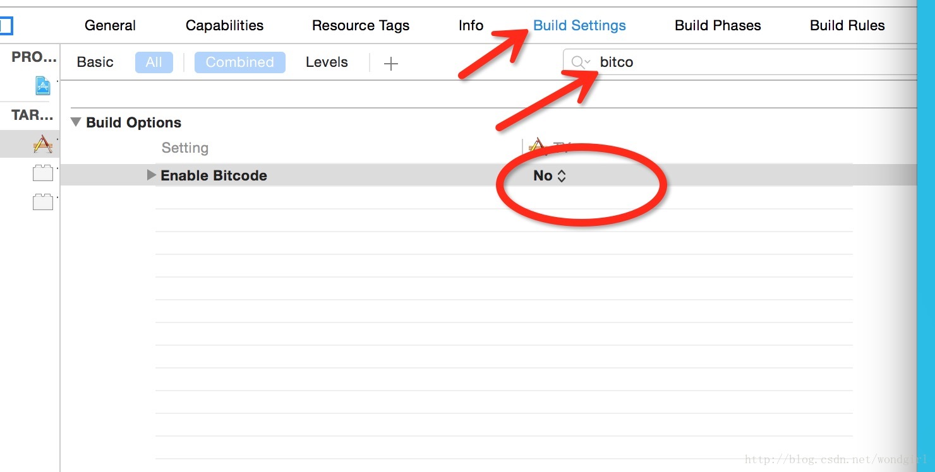The width and height of the screenshot is (935, 472).
Task: Select the All settings filter
Action: pos(154,62)
